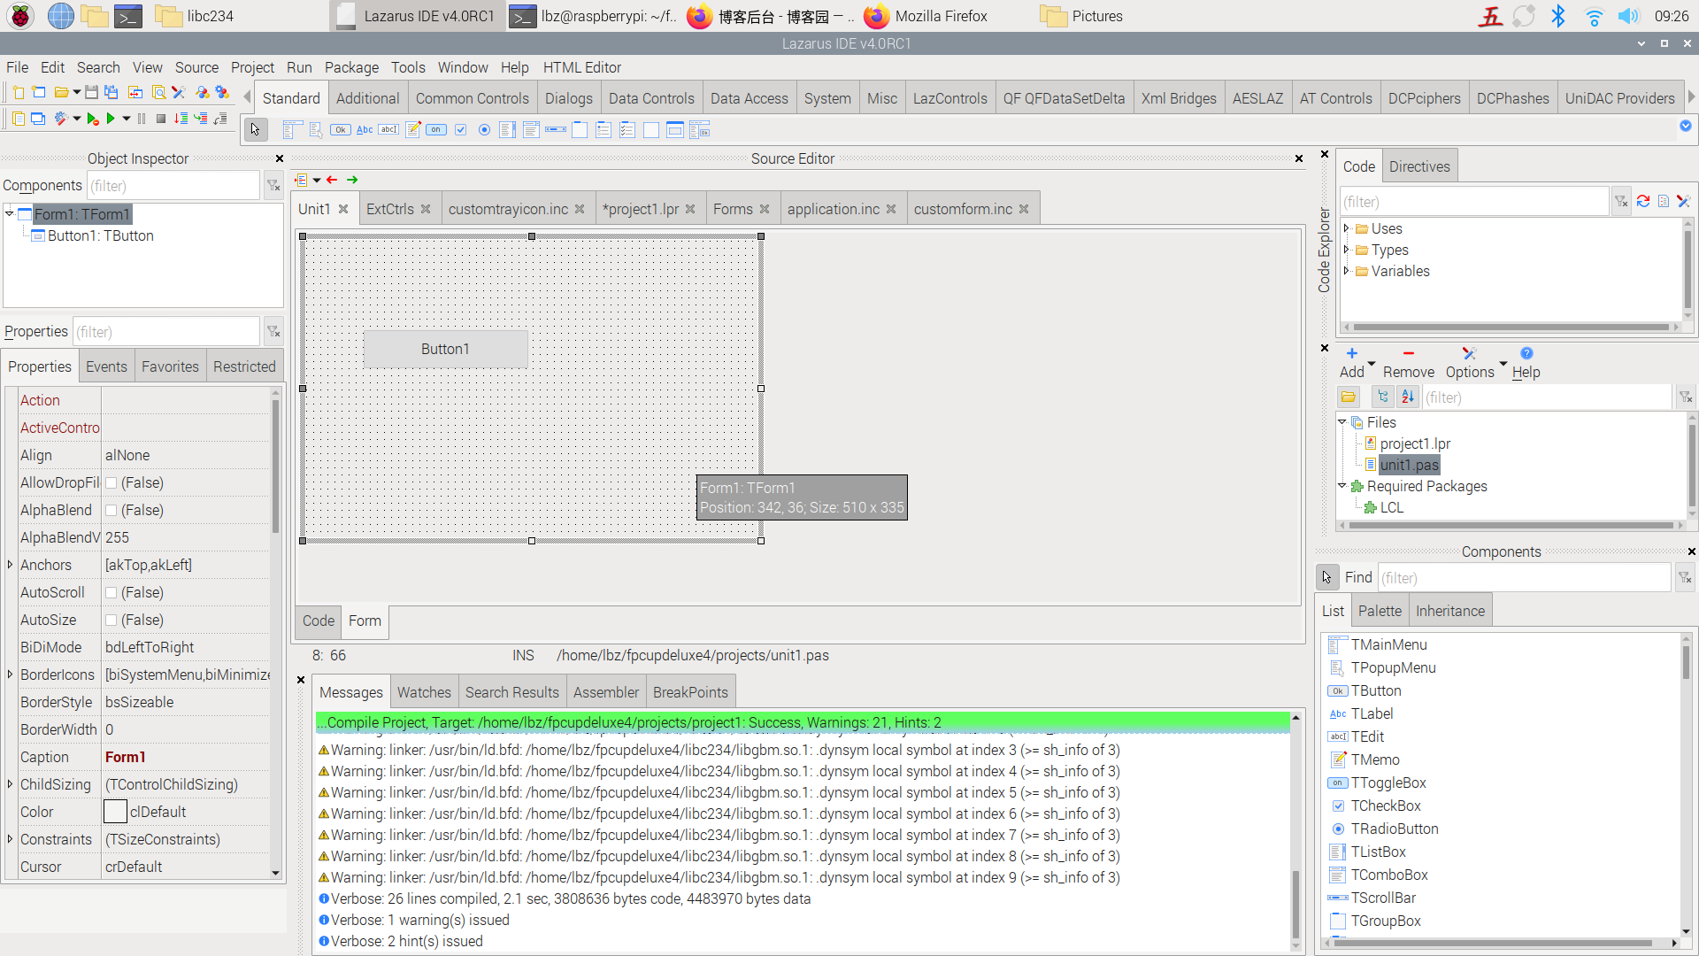Select TMemo component in palette toolbar
This screenshot has height=956, width=1699.
412,130
